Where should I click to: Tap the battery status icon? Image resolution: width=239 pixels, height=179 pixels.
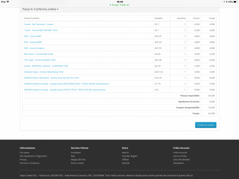236,2
